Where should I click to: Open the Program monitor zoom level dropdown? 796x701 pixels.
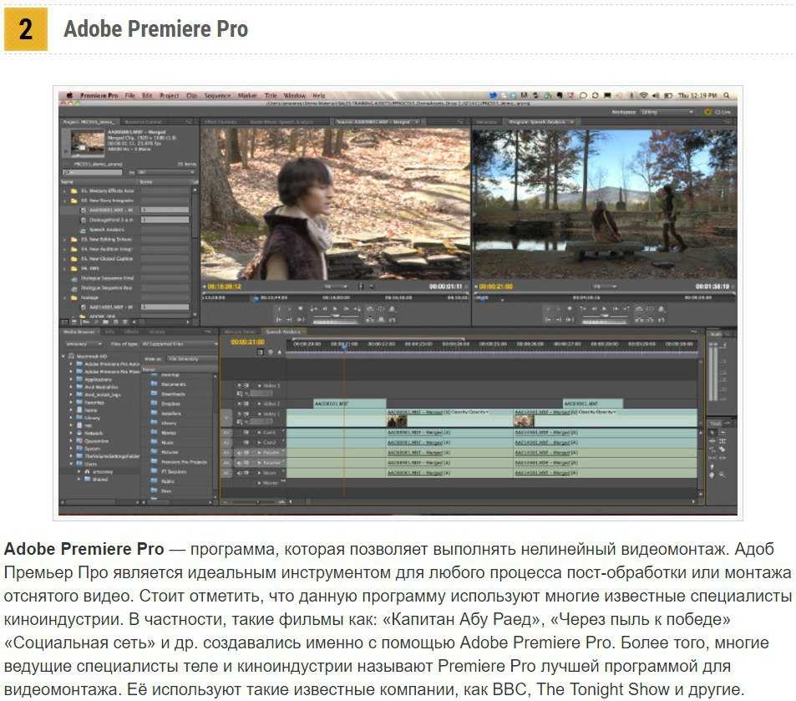(605, 287)
